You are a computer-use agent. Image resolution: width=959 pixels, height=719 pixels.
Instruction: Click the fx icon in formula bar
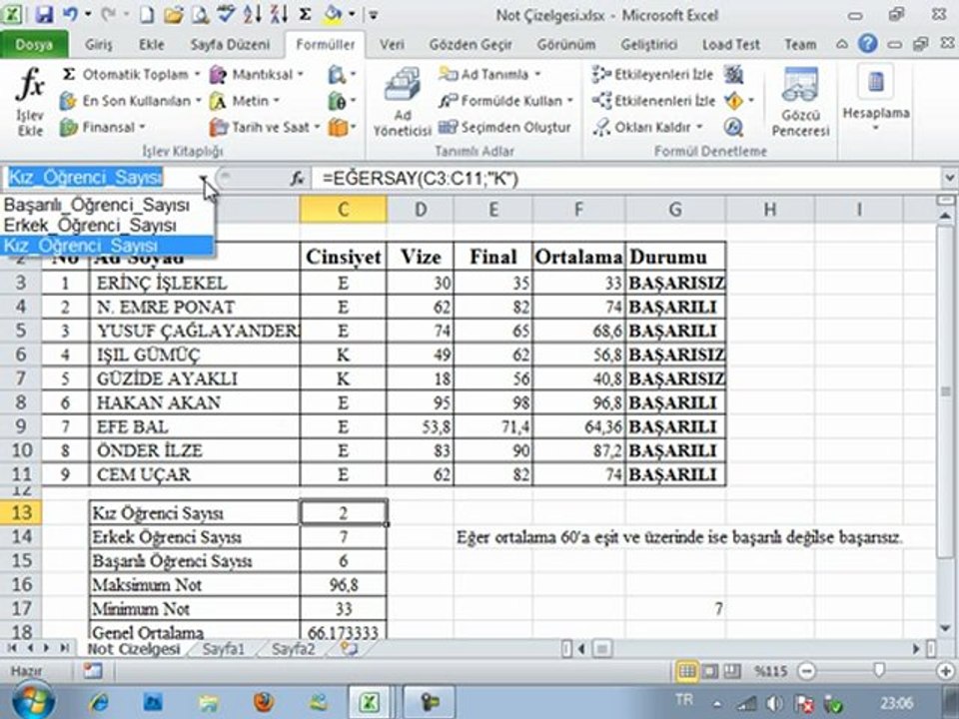click(298, 178)
